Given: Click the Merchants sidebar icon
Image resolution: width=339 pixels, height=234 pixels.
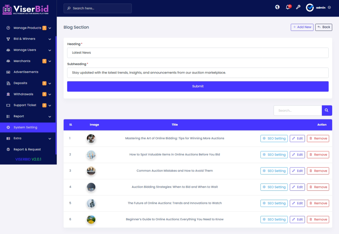Looking at the screenshot, I should (8, 61).
